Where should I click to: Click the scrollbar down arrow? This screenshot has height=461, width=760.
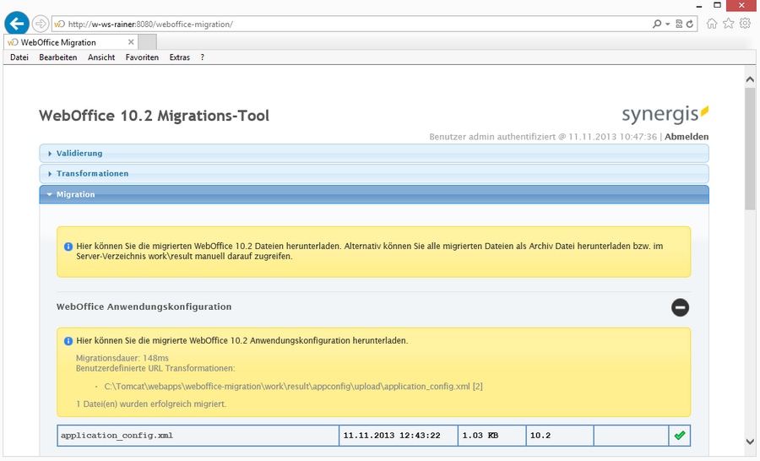[750, 442]
